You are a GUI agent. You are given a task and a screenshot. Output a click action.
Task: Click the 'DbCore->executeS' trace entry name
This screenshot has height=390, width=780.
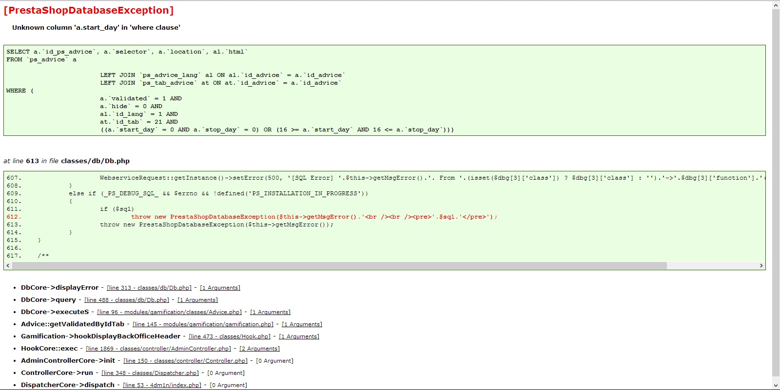(55, 312)
